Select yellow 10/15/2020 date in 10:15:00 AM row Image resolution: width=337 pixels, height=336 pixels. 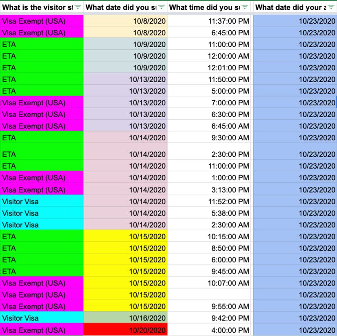125,236
